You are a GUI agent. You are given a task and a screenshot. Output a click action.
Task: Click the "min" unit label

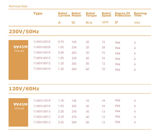coord(137,23)
